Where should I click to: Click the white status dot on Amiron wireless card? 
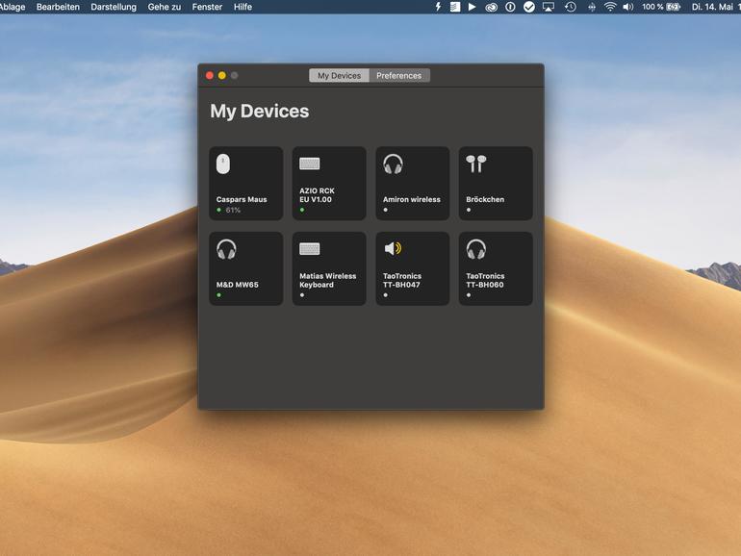click(x=385, y=210)
